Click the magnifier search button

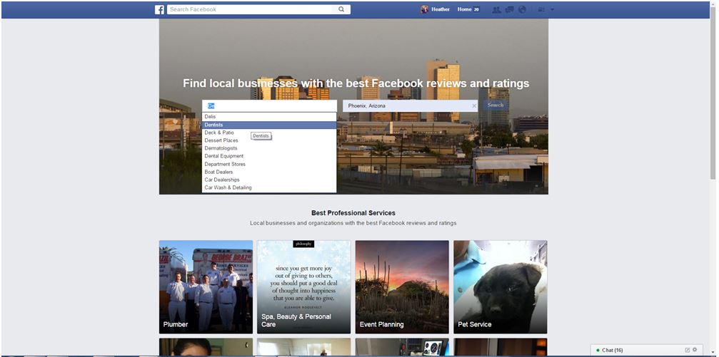341,9
